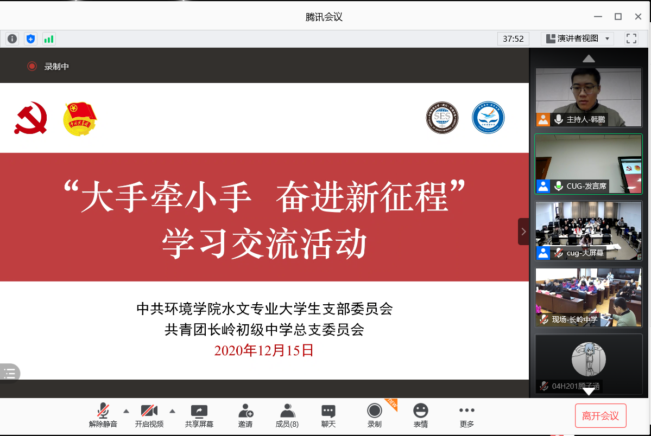
Task: Select the CUG-发言席 video thumbnail
Action: tap(589, 164)
